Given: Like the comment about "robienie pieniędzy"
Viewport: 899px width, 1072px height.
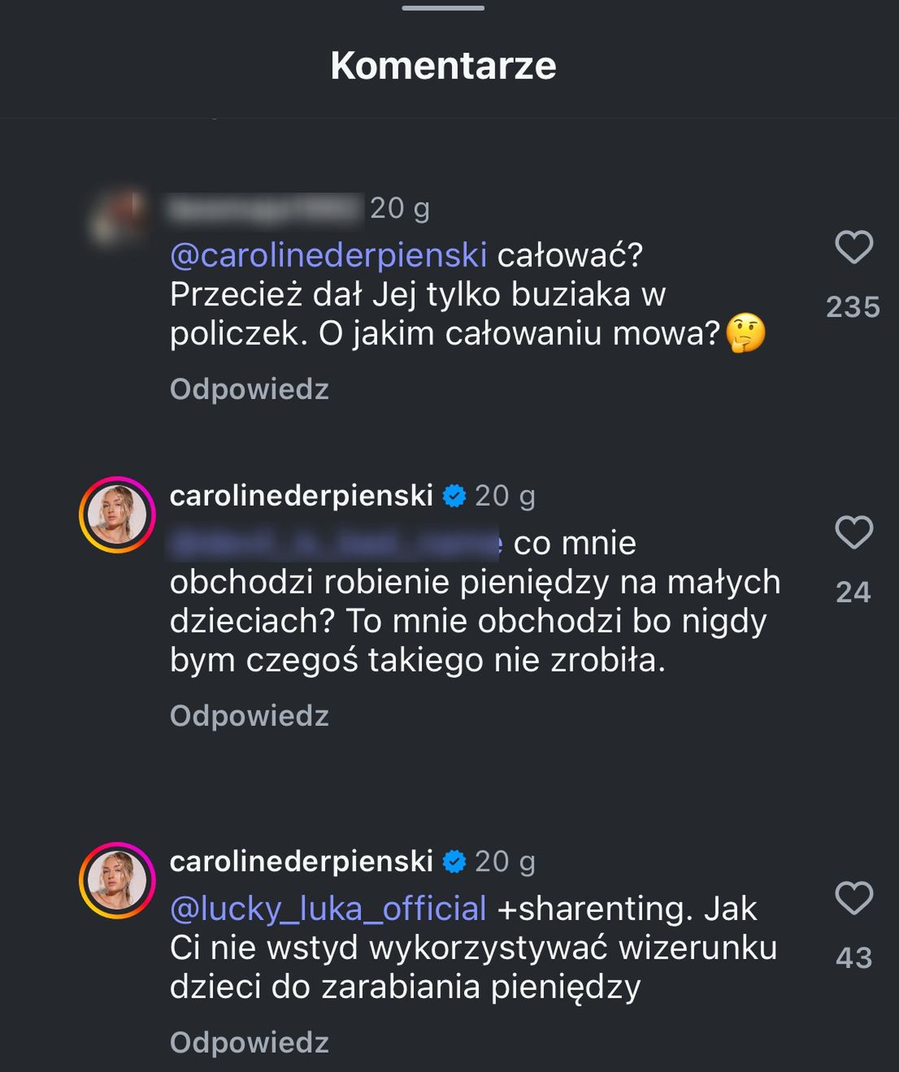Looking at the screenshot, I should click(853, 532).
